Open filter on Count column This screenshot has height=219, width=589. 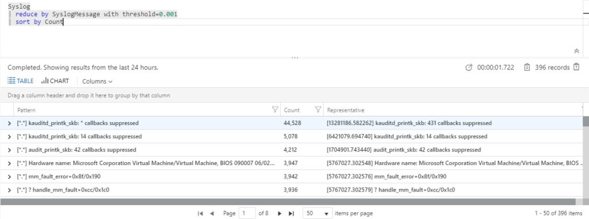point(318,109)
